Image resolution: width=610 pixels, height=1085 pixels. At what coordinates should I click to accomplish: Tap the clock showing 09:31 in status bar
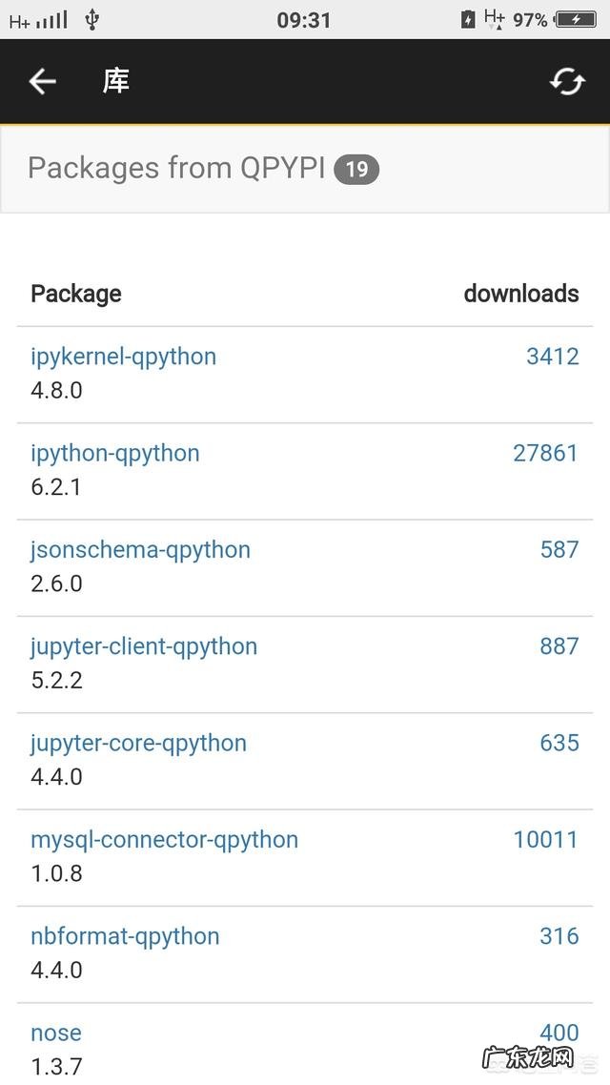pos(305,17)
